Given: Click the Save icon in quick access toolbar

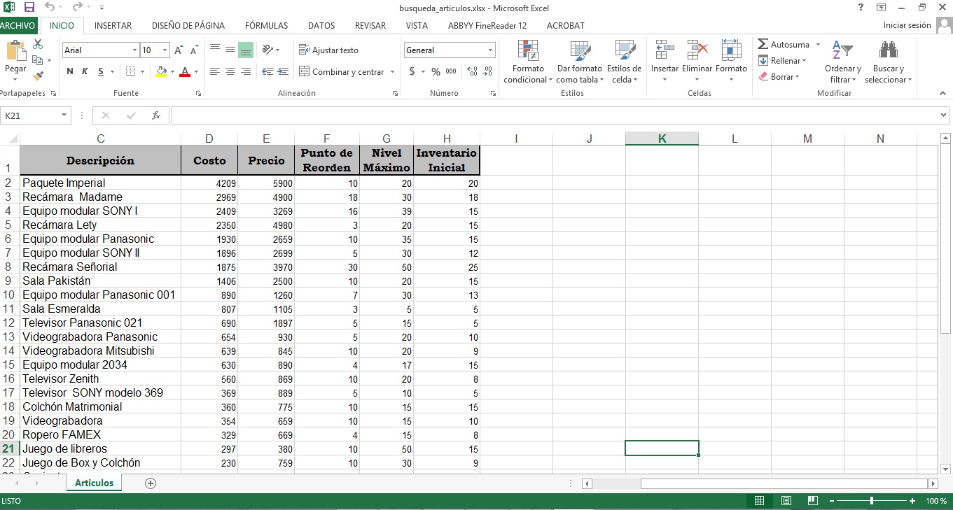Looking at the screenshot, I should click(x=29, y=8).
